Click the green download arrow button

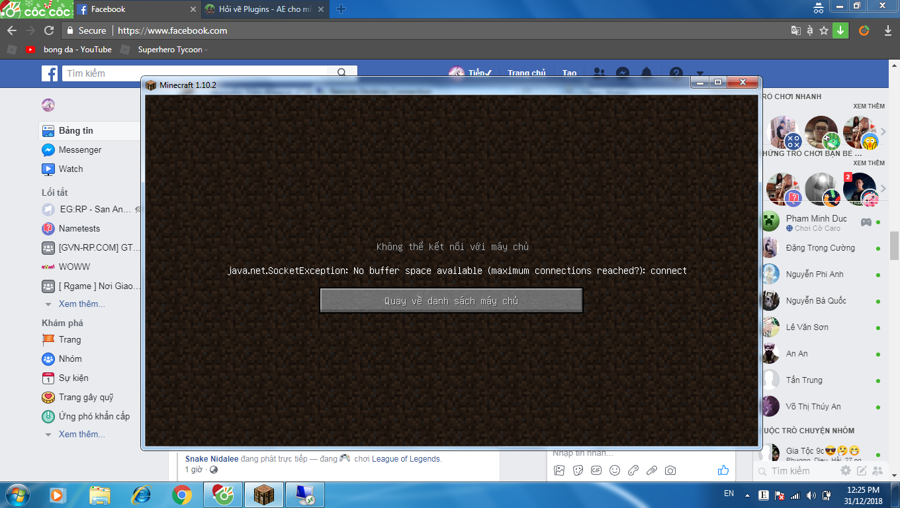(x=840, y=30)
